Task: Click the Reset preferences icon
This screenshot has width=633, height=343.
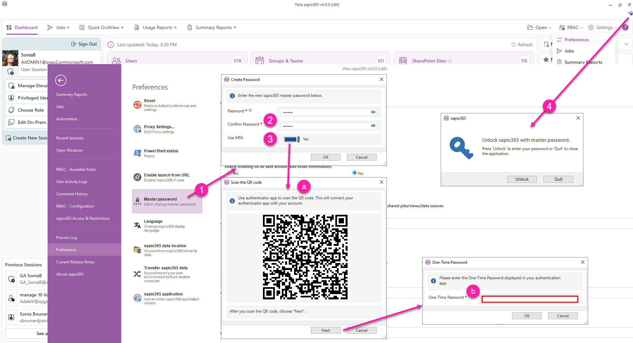Action: pos(137,105)
